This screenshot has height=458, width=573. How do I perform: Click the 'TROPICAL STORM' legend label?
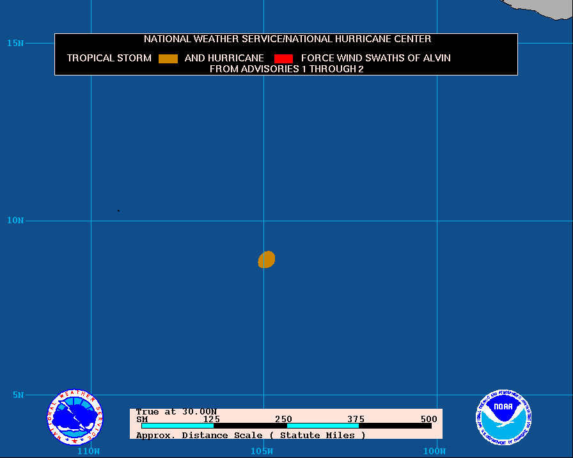(x=109, y=58)
